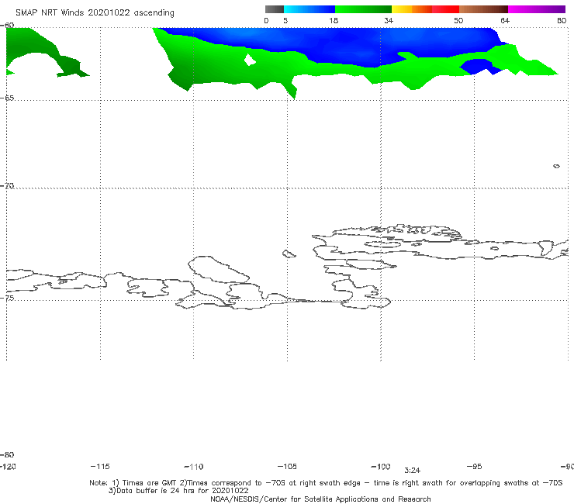574x504 pixels.
Task: Click the latitude label "-75"
Action: pyautogui.click(x=7, y=298)
